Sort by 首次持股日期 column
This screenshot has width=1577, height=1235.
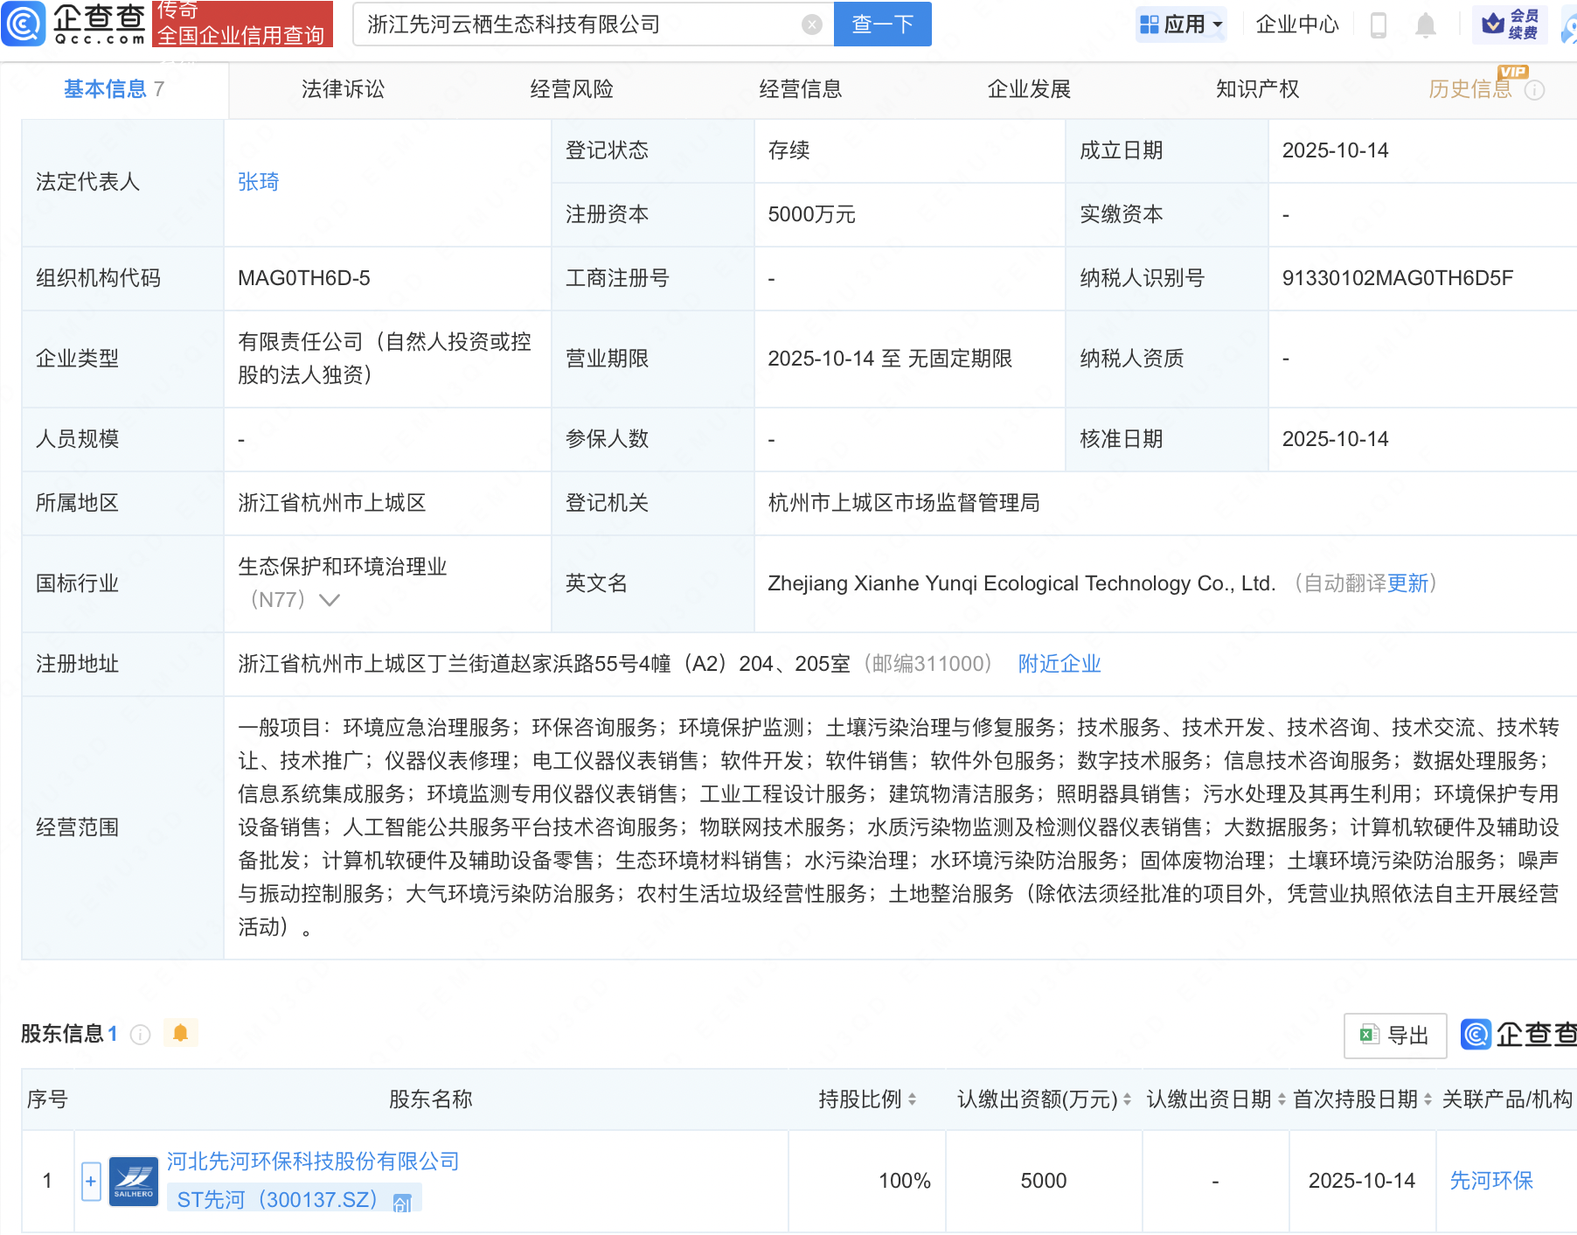coord(1428,1099)
